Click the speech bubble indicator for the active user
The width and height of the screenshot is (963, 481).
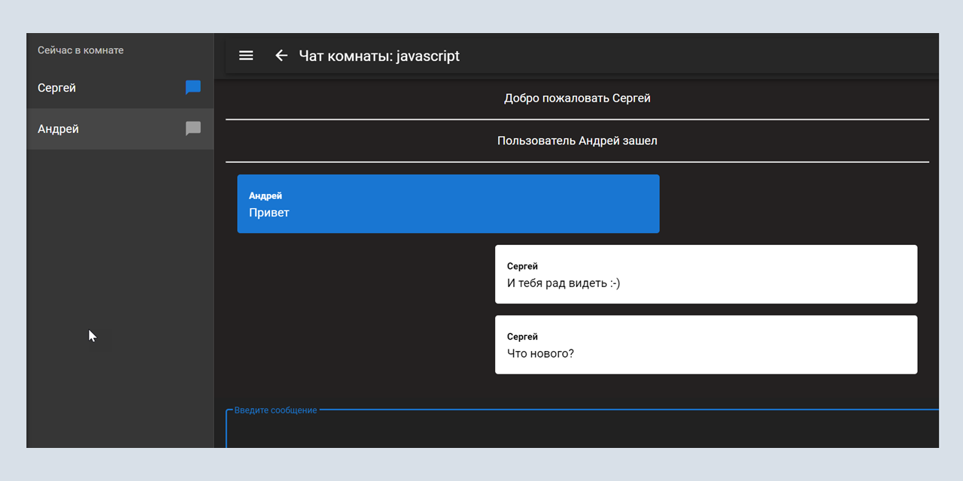[193, 88]
